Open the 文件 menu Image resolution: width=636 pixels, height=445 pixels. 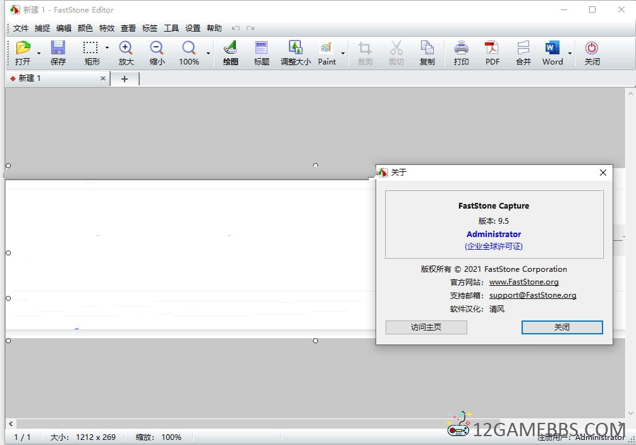pos(21,28)
